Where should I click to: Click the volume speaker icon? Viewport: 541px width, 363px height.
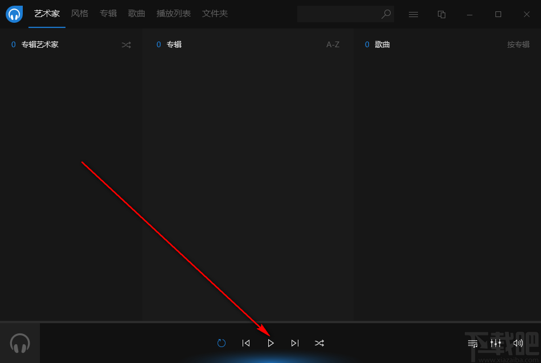point(518,343)
